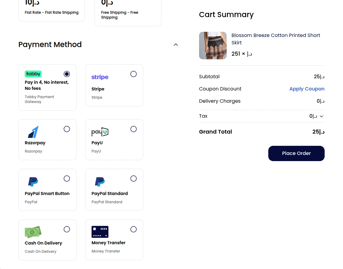Pick the Cash On Delivery radio button
Image resolution: width=343 pixels, height=269 pixels.
click(x=67, y=229)
